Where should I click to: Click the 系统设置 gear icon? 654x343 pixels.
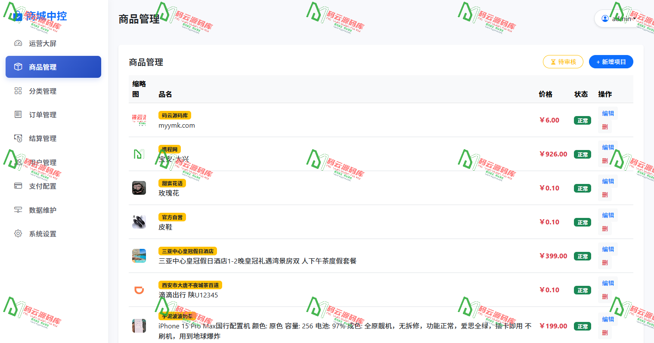click(18, 233)
